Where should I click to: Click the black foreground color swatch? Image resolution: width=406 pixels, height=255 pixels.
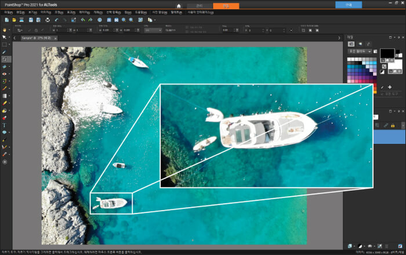point(387,53)
